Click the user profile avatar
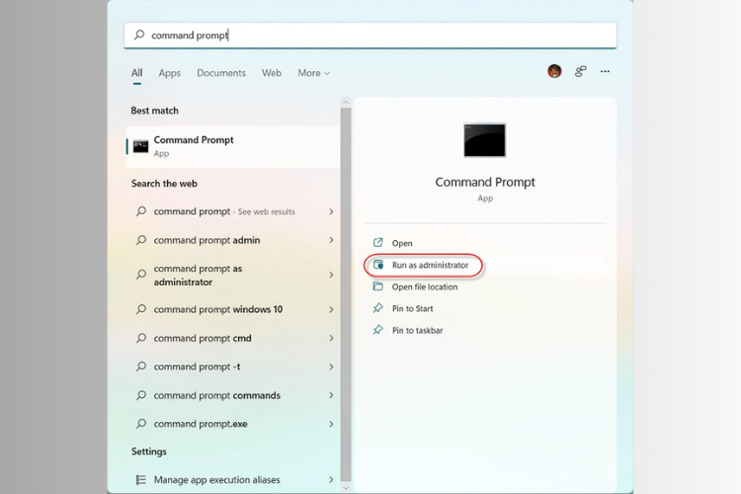This screenshot has height=494, width=741. point(554,71)
